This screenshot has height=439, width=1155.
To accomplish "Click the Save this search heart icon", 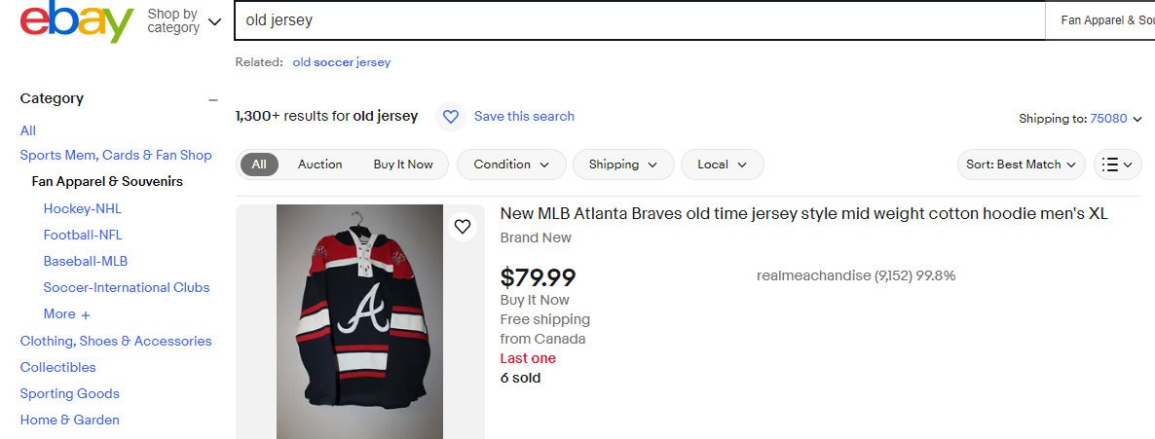I will 450,117.
